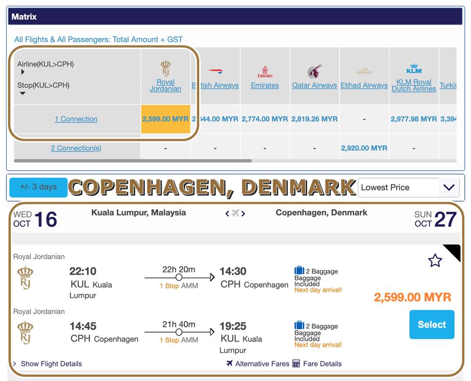Click the 22h 20m outbound duration
This screenshot has height=381, width=471.
(x=179, y=270)
